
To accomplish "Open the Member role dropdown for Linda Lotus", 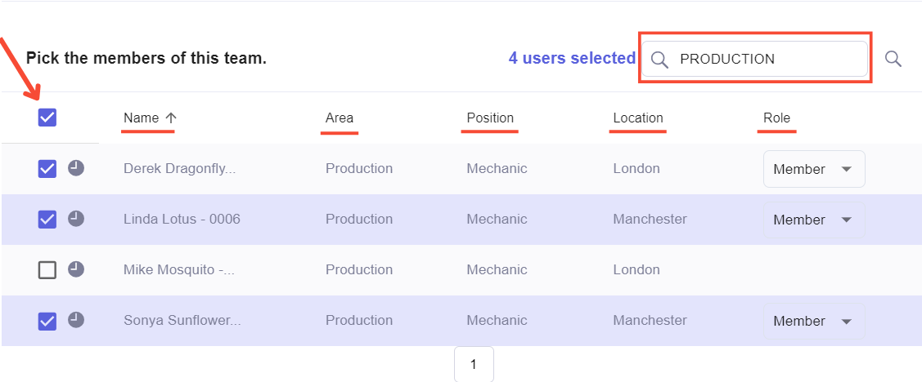I will pyautogui.click(x=814, y=220).
